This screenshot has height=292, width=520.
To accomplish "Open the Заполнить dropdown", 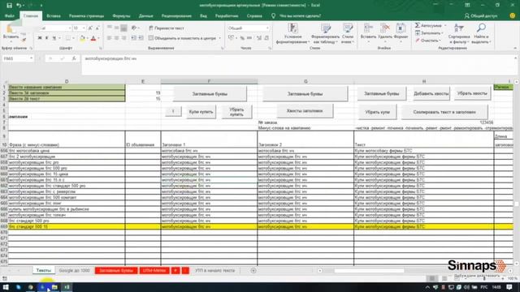I will pyautogui.click(x=429, y=33).
